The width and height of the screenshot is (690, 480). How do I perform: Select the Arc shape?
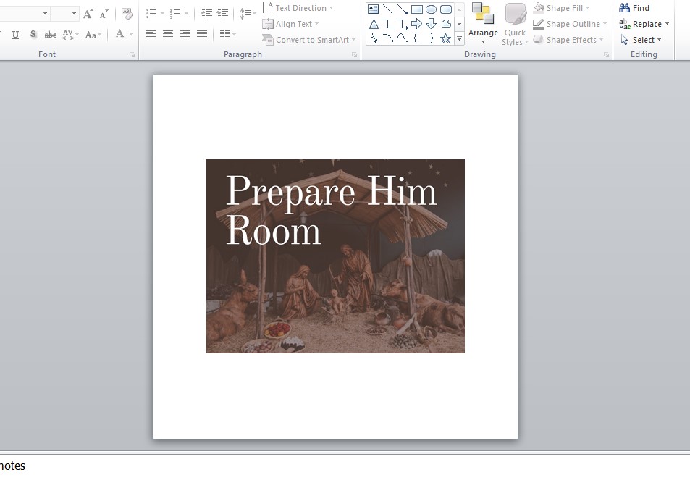coord(387,38)
